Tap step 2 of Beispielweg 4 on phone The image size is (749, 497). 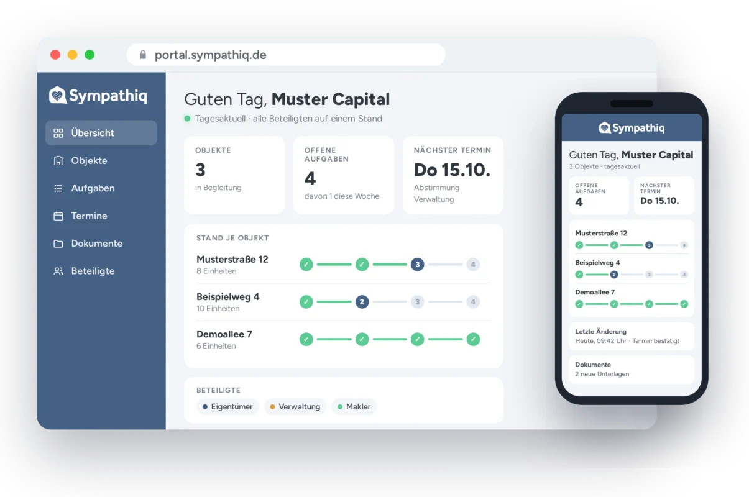[614, 275]
